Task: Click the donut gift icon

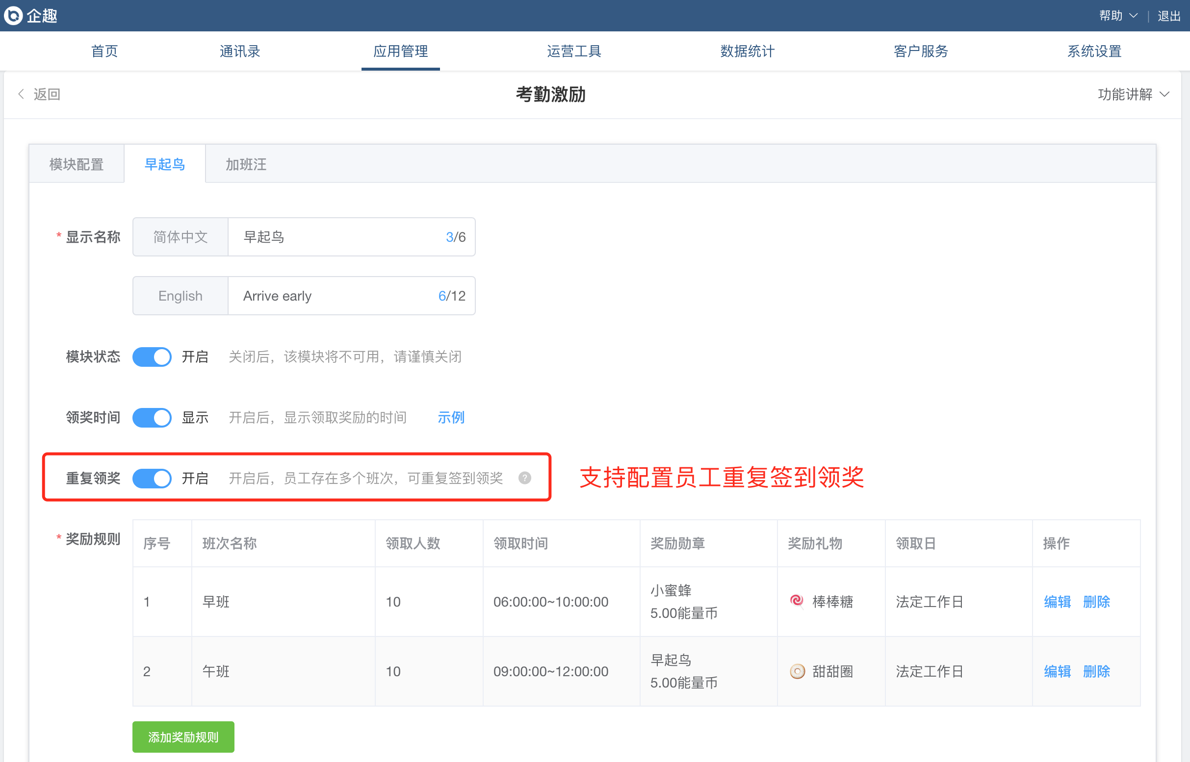Action: point(797,671)
